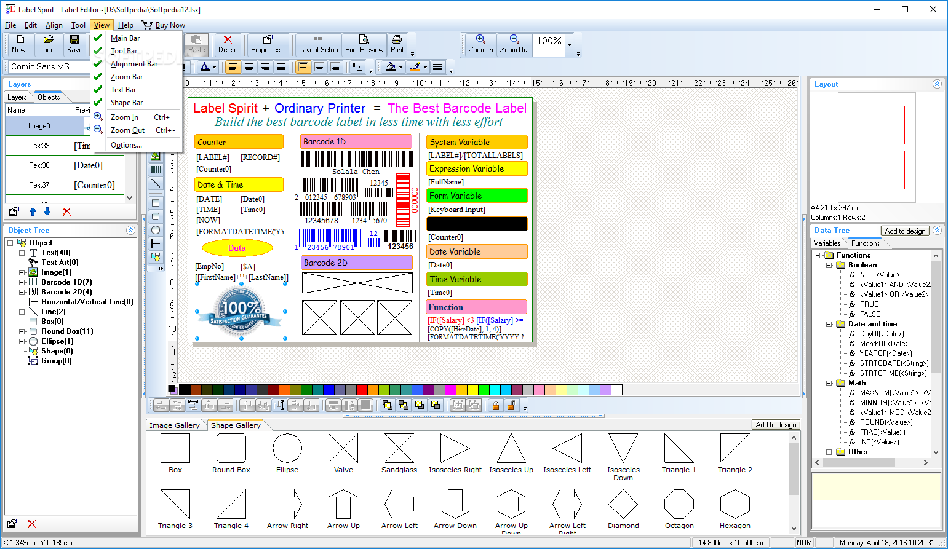
Task: Select the ellipse tool in the side toolbox
Action: (x=156, y=229)
